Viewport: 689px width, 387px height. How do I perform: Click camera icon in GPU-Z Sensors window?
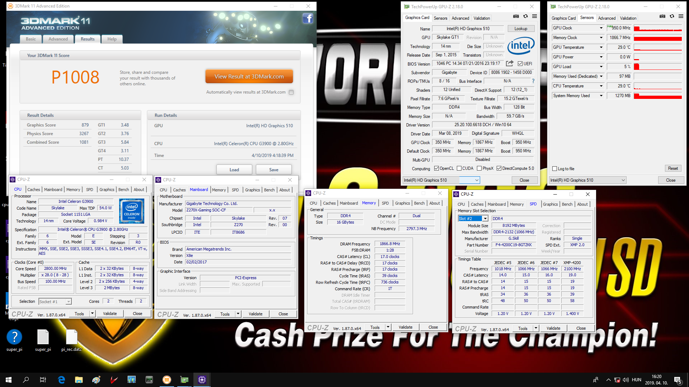[x=662, y=16]
